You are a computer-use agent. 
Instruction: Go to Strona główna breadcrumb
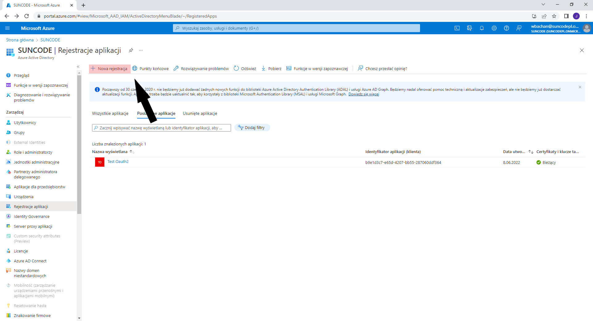[x=20, y=40]
